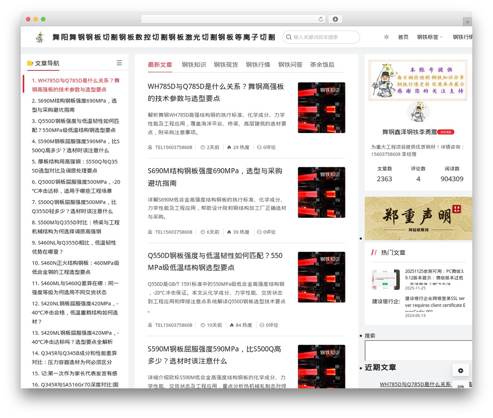
Task: Click the sidebar 搜索 text box
Action: tap(418, 351)
